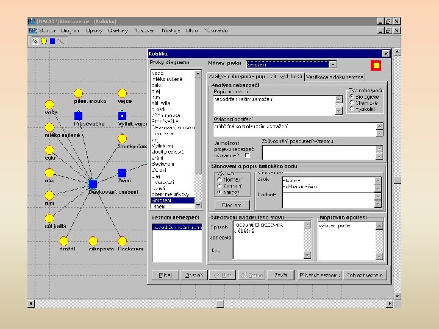Select Smažení in Prvky diagramu list
The image size is (439, 329).
(173, 200)
